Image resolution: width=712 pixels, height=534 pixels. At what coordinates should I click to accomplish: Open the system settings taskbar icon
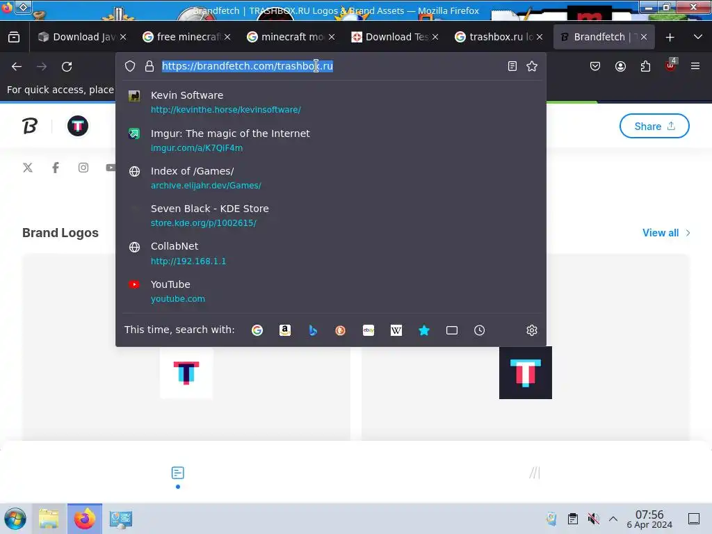(121, 519)
